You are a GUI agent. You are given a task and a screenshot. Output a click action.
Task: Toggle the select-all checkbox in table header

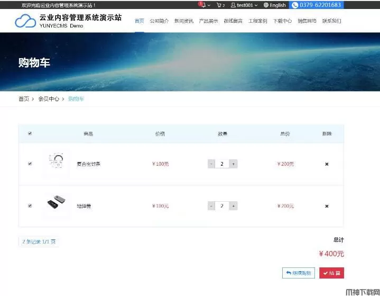tap(30, 134)
